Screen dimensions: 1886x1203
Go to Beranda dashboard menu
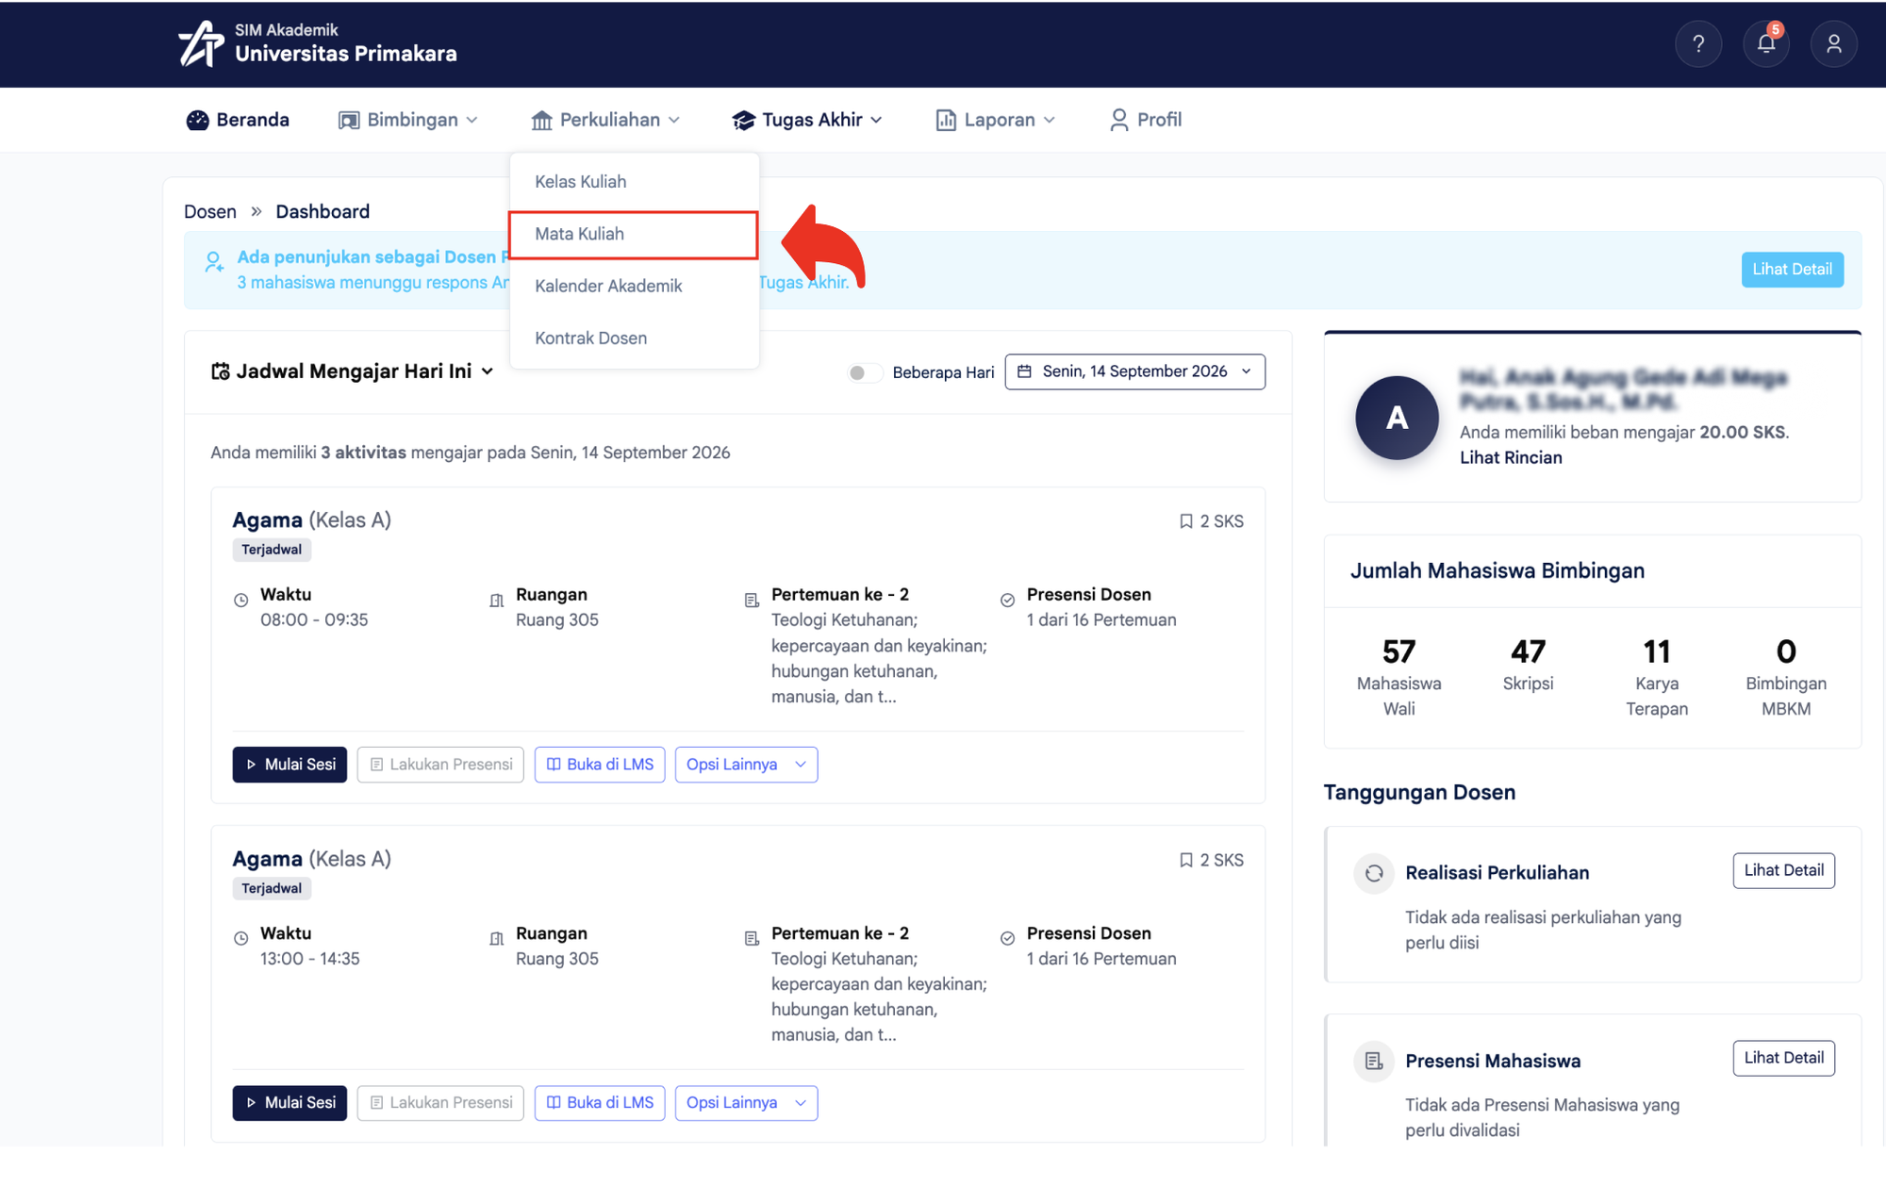click(x=238, y=120)
